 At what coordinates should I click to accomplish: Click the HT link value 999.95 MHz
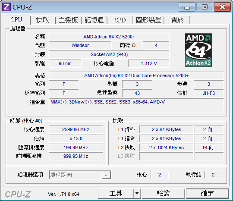(76, 156)
